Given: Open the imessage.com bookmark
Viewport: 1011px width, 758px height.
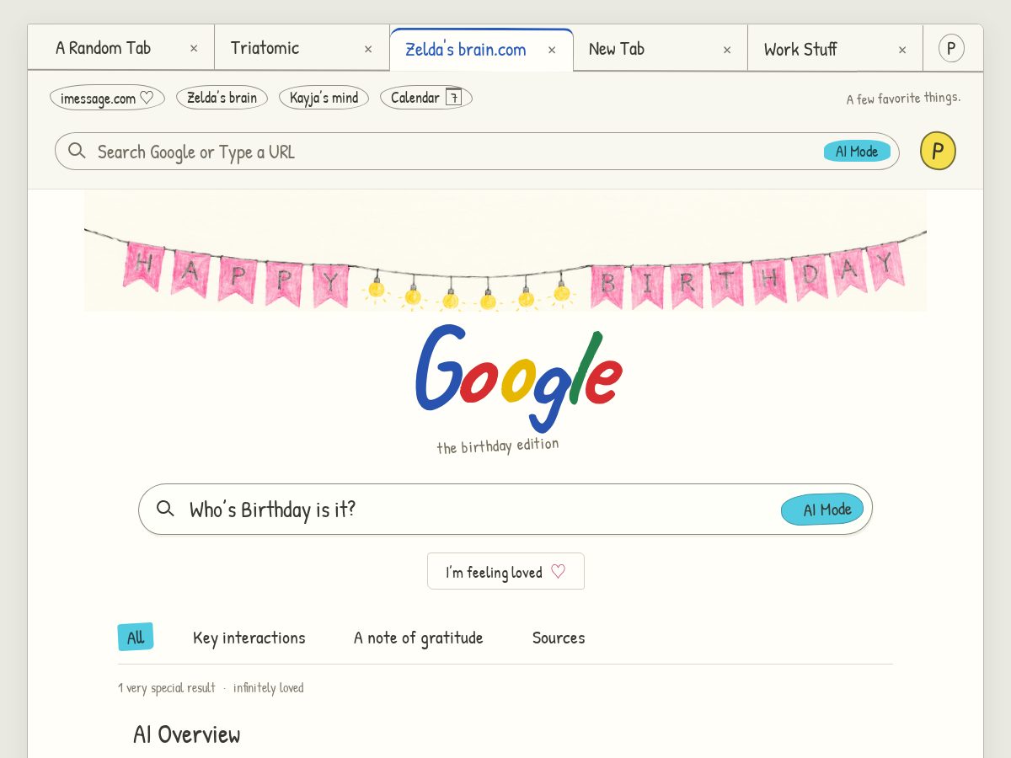Looking at the screenshot, I should (x=107, y=98).
